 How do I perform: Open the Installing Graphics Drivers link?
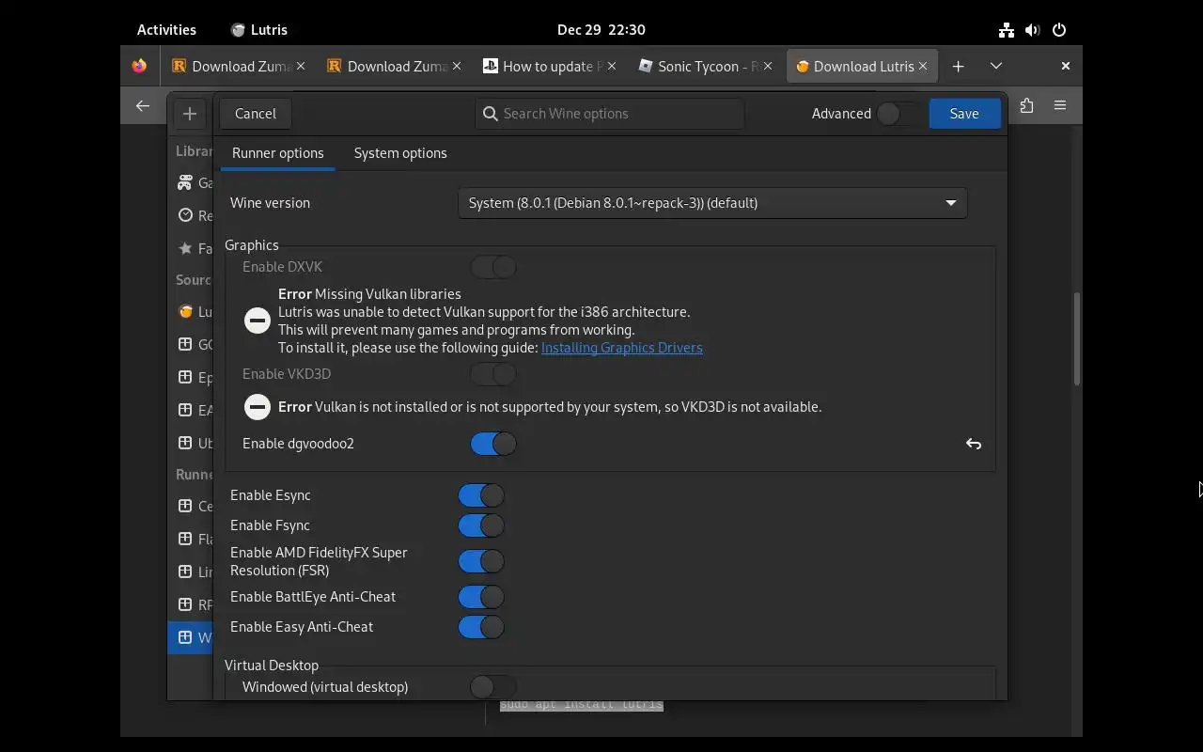[621, 348]
